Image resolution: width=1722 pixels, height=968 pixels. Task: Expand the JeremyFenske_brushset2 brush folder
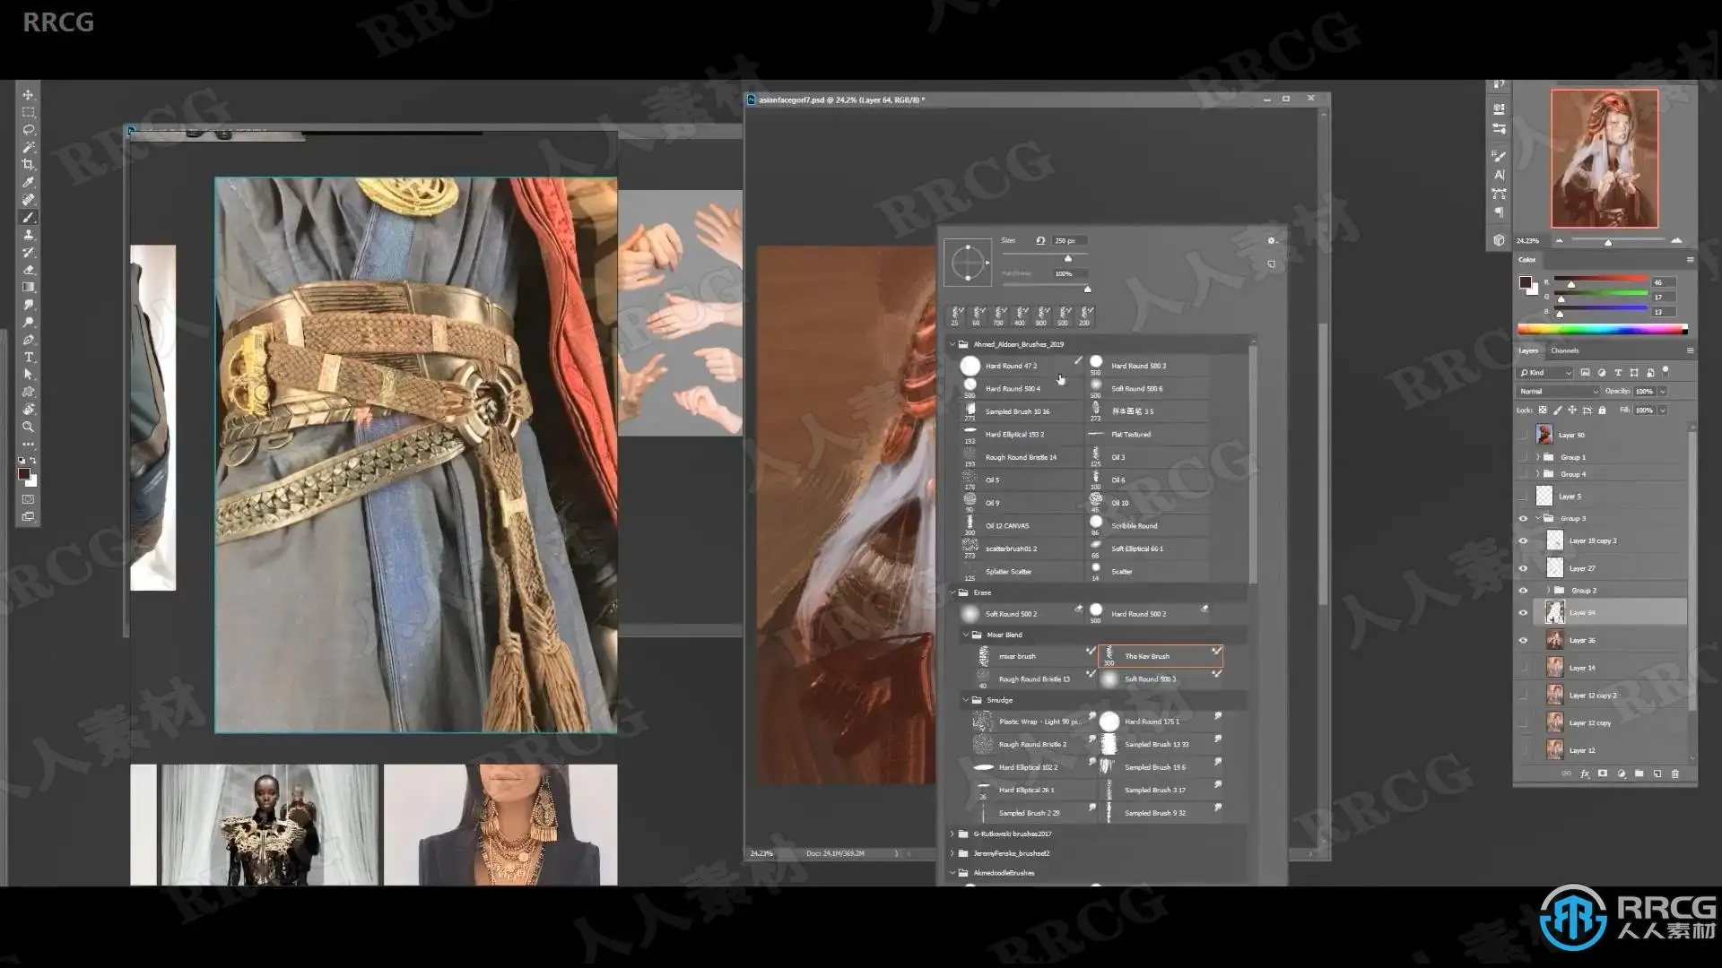[952, 853]
